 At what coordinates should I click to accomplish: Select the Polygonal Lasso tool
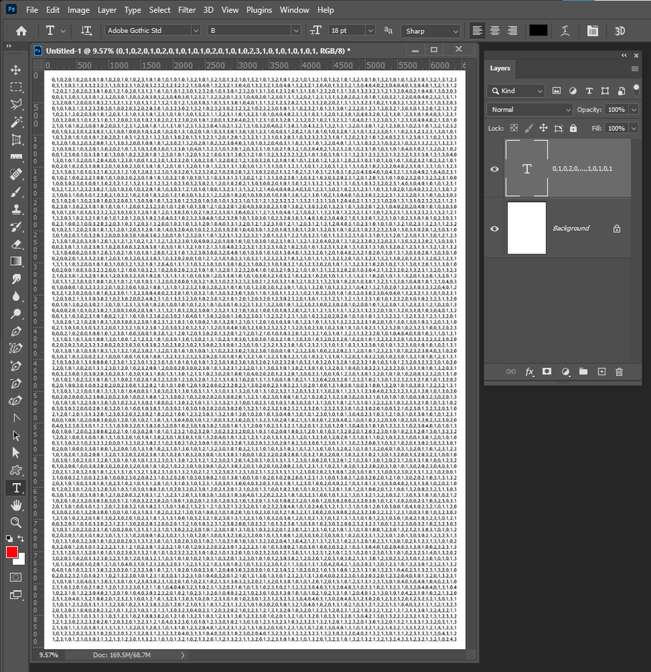click(16, 104)
